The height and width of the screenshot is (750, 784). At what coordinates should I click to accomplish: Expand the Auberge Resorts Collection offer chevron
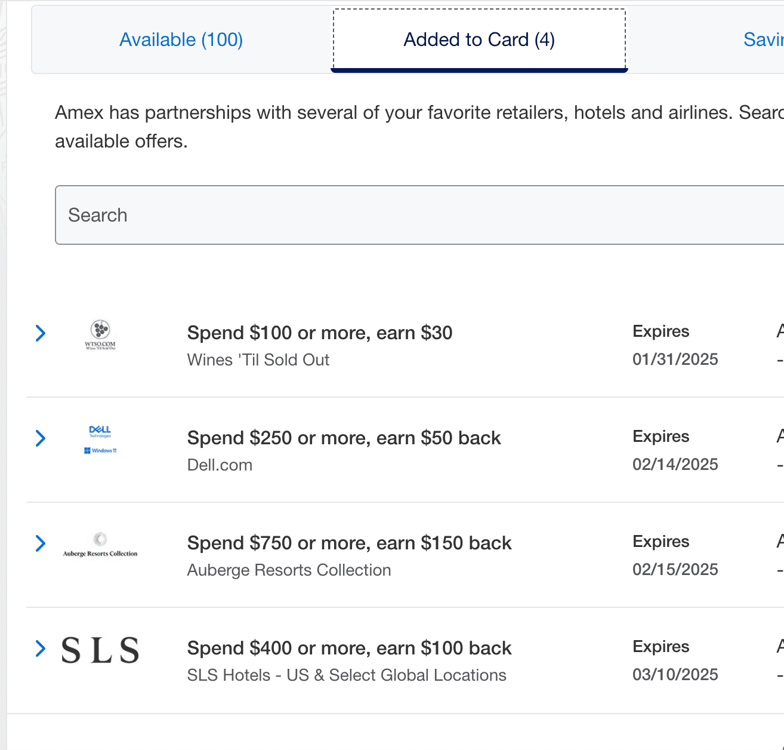[x=41, y=543]
